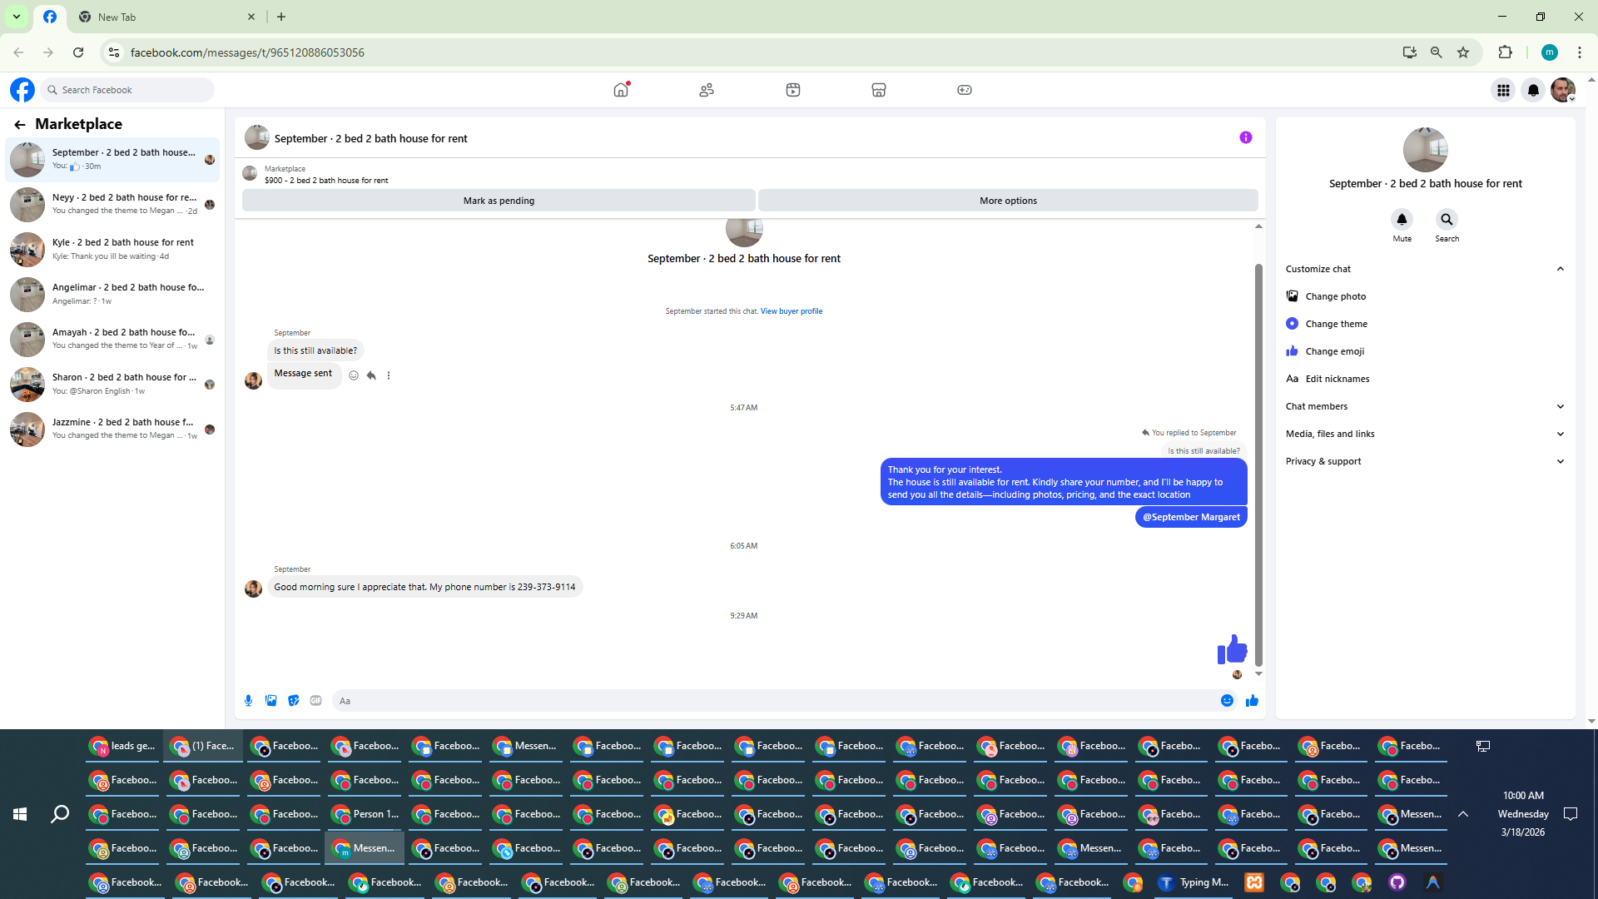
Task: Open the sticker picker icon
Action: [x=293, y=701]
